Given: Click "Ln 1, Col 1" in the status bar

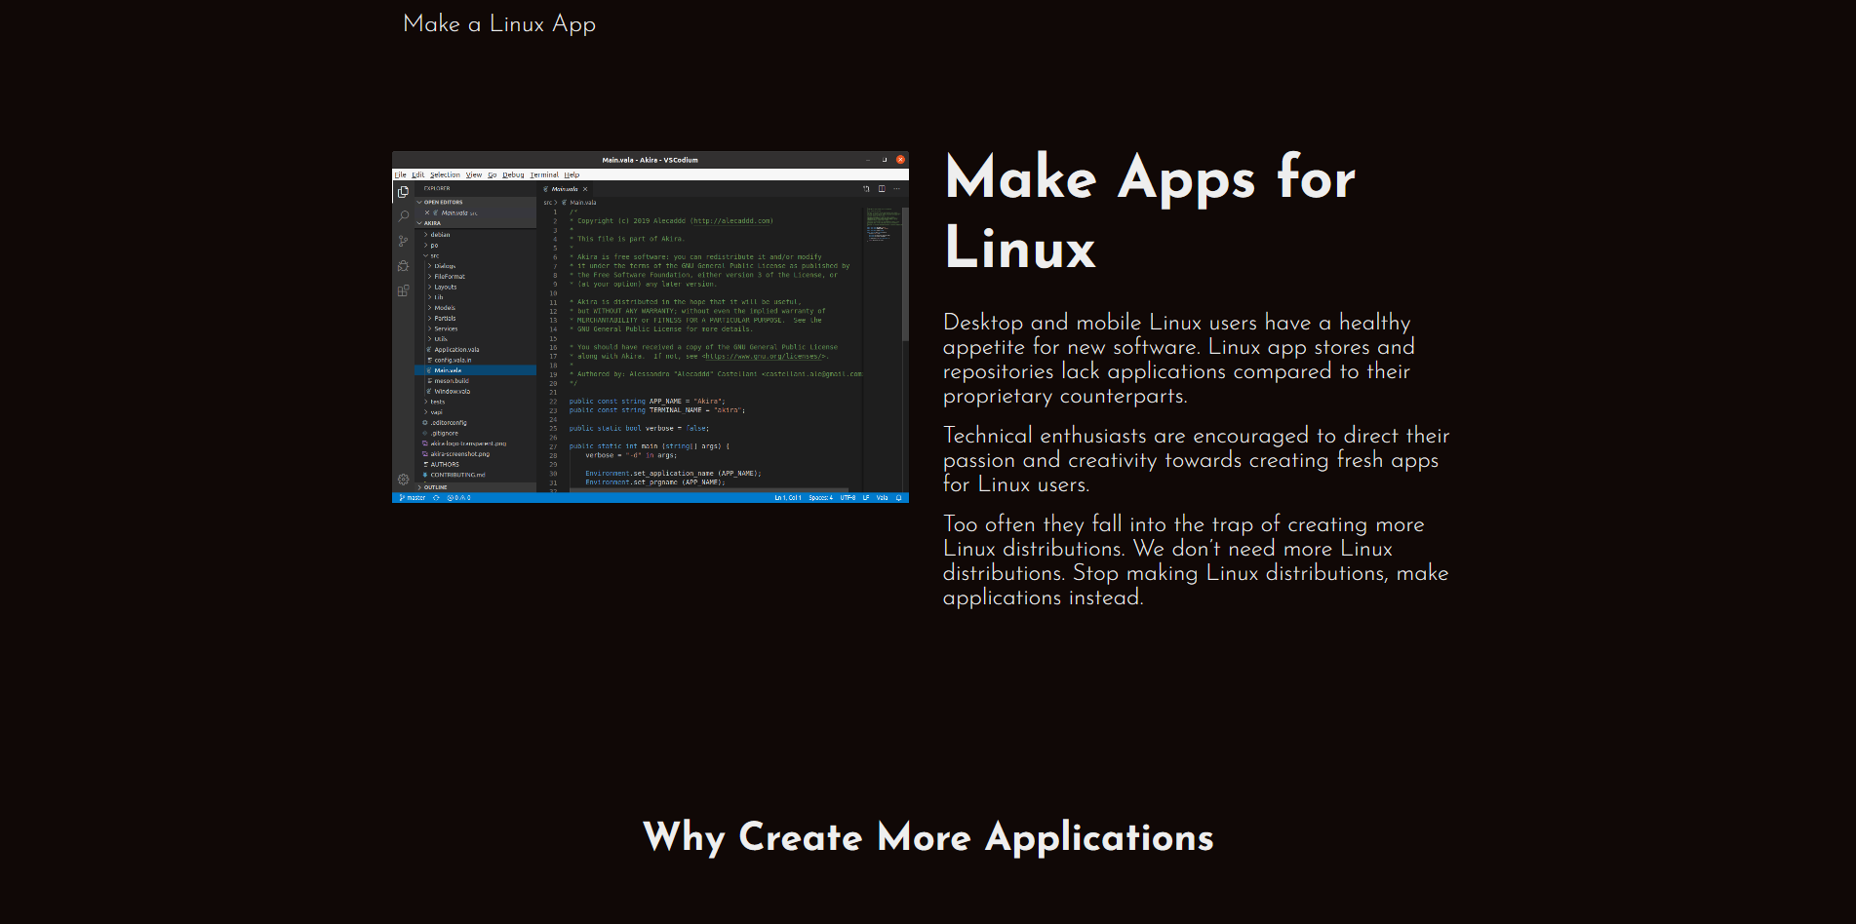Looking at the screenshot, I should tap(788, 498).
